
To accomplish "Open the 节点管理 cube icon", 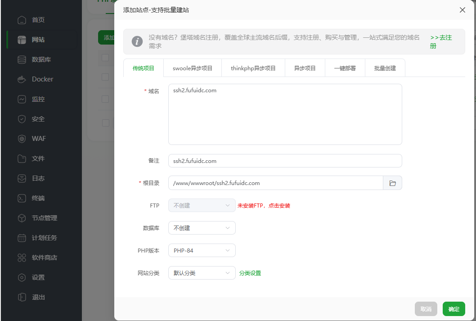I will [22, 218].
